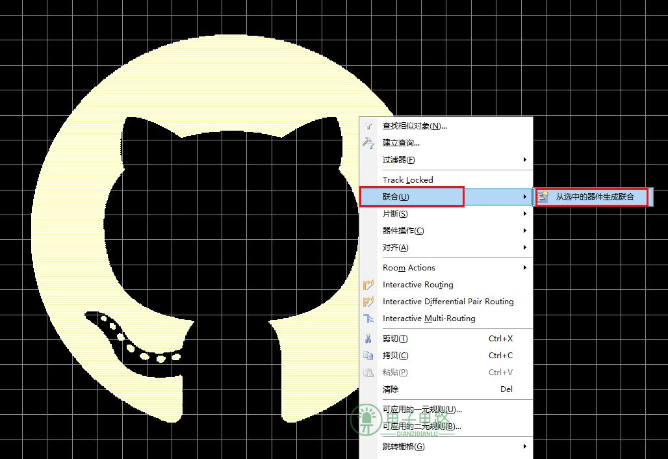Expand the 片断 submenu arrow
668x459 pixels.
coord(525,213)
